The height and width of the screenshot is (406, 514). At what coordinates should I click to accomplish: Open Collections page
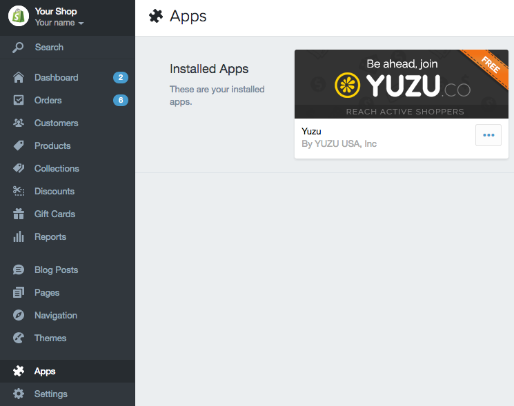pos(57,169)
